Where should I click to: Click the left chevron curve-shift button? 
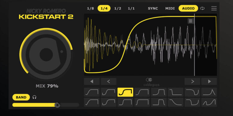click(x=108, y=81)
